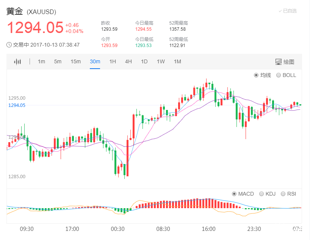Select the 均线 moving average radio button

256,75
